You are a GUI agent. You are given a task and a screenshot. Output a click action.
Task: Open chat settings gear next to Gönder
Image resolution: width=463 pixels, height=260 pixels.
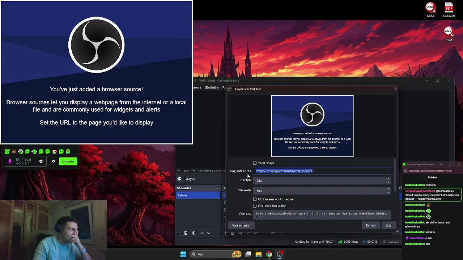[x=54, y=161]
